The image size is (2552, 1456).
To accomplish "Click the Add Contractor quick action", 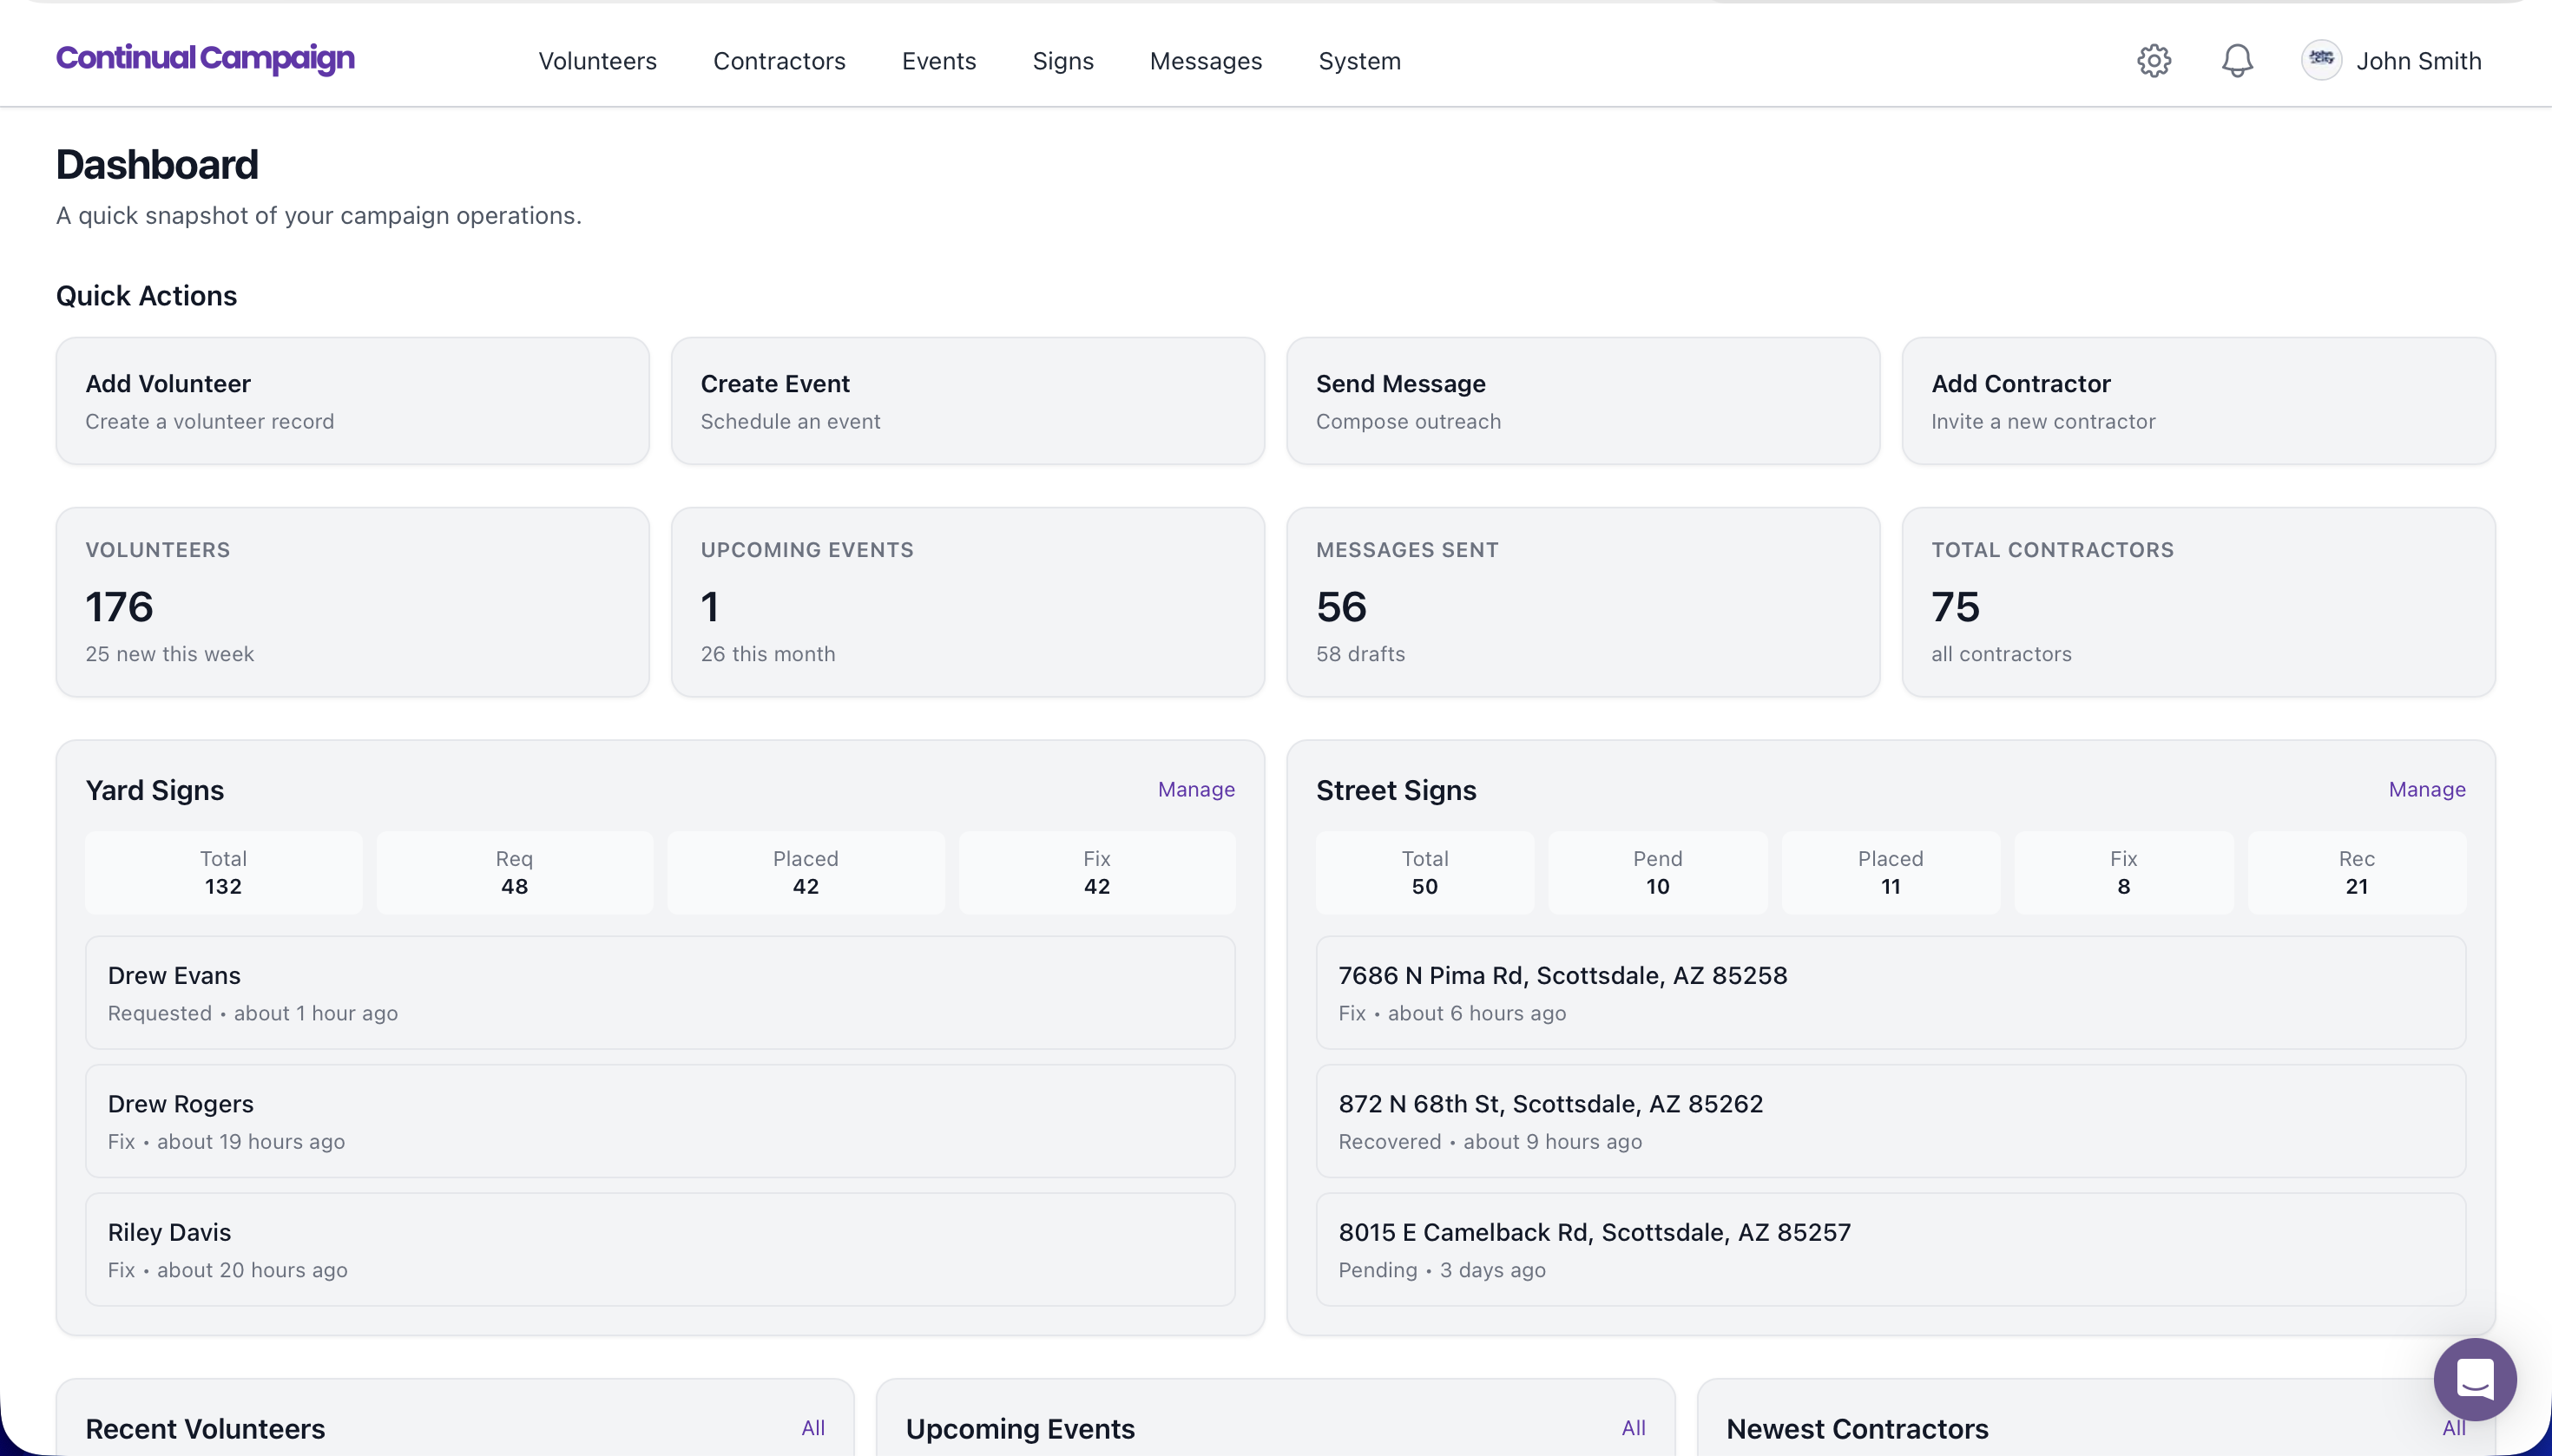I will point(2198,401).
